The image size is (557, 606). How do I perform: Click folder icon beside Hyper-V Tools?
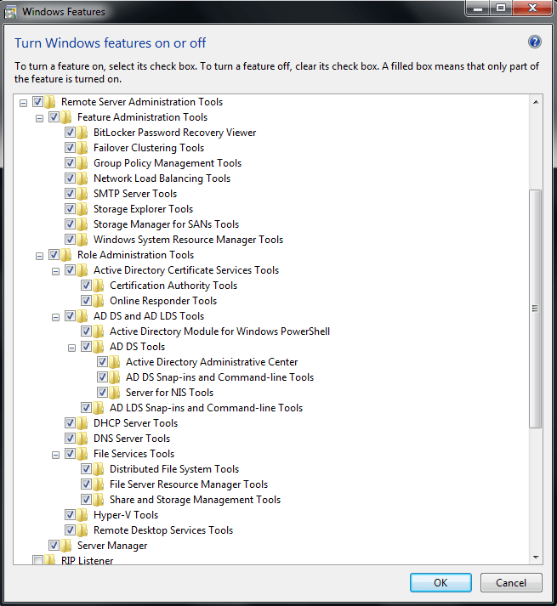[x=82, y=515]
